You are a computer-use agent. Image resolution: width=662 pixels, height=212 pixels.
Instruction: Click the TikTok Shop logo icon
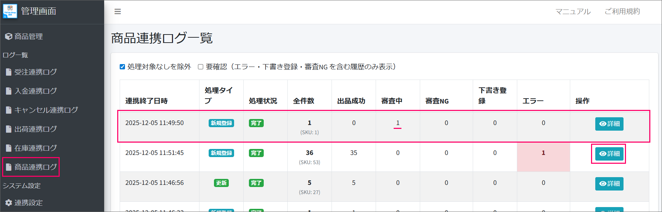click(x=10, y=11)
